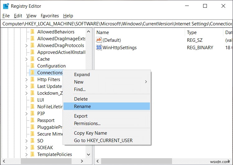Screen dimensions: 233x165
Task: Open the New submenu in context menu
Action: (107, 82)
